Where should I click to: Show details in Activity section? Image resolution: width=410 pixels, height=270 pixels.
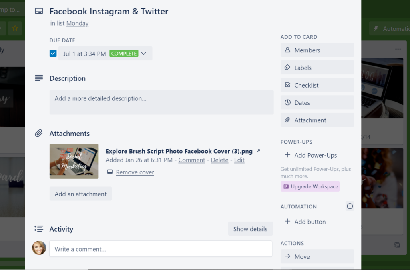tap(250, 229)
